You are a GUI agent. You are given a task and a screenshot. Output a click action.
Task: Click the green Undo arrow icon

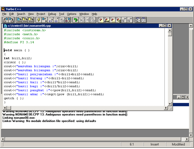[x=76, y=20]
